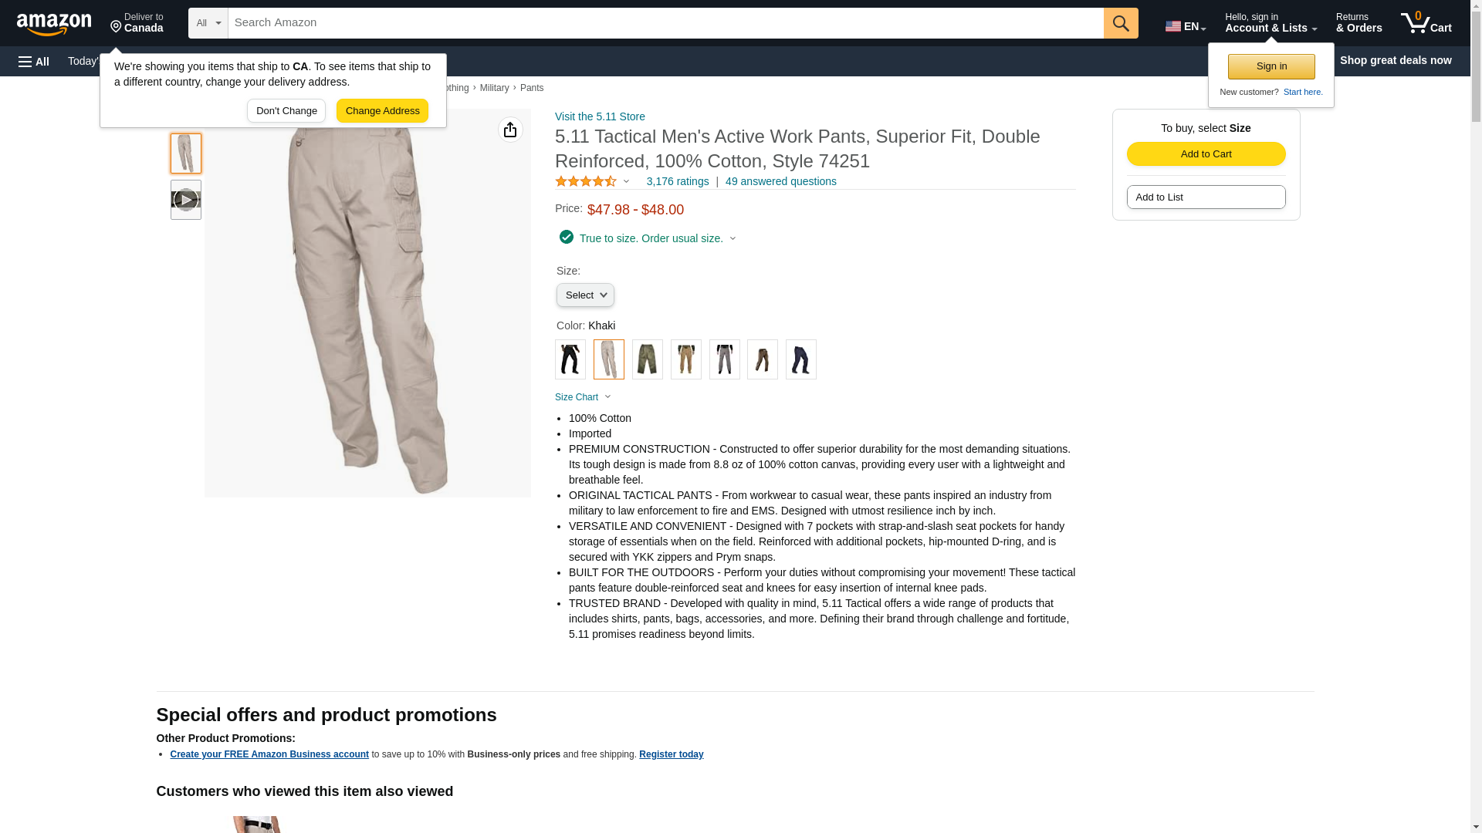Select the green pants color swatch
This screenshot has height=833, width=1482.
pos(648,359)
